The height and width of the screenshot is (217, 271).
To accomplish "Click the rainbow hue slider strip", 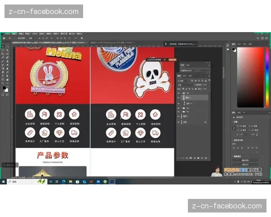I will coord(267,77).
